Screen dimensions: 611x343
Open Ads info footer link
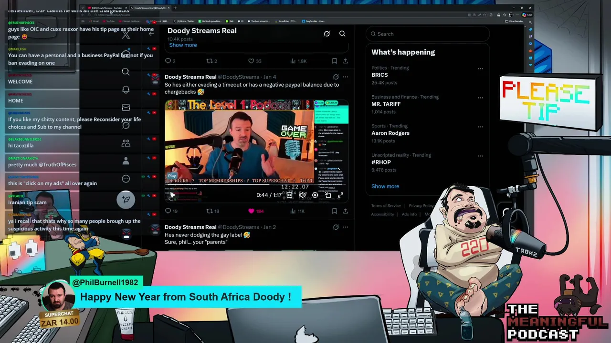tap(409, 214)
